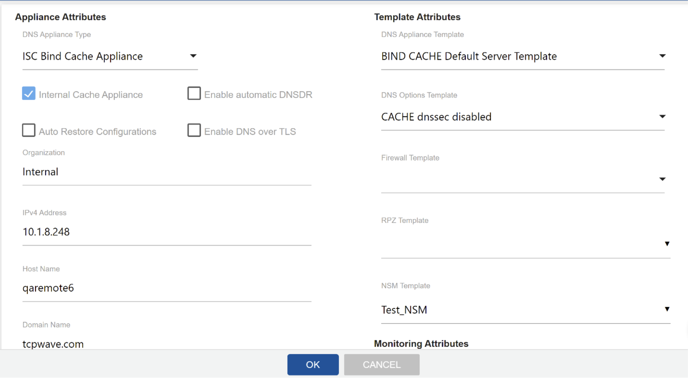Enable DNS over TLS
This screenshot has width=688, height=378.
coord(194,130)
